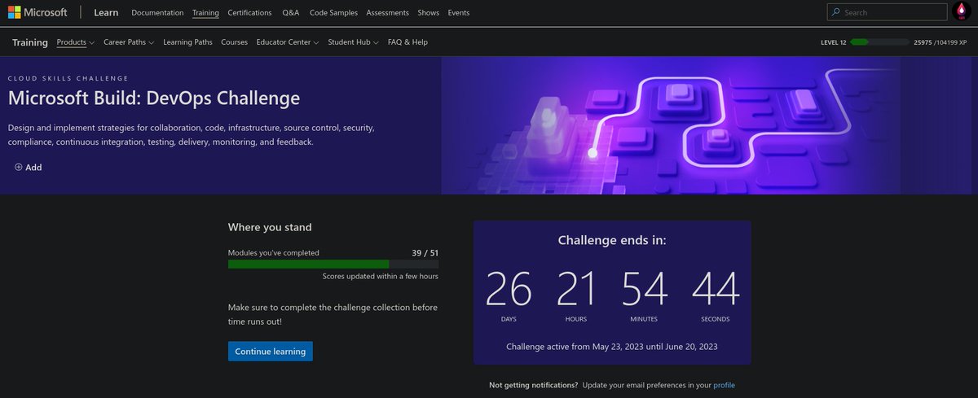The height and width of the screenshot is (398, 978).
Task: Open Assessments page
Action: pyautogui.click(x=388, y=13)
